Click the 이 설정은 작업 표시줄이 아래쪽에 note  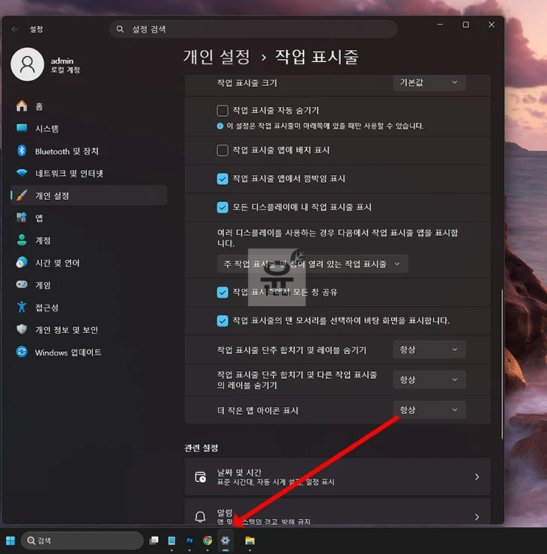[324, 126]
